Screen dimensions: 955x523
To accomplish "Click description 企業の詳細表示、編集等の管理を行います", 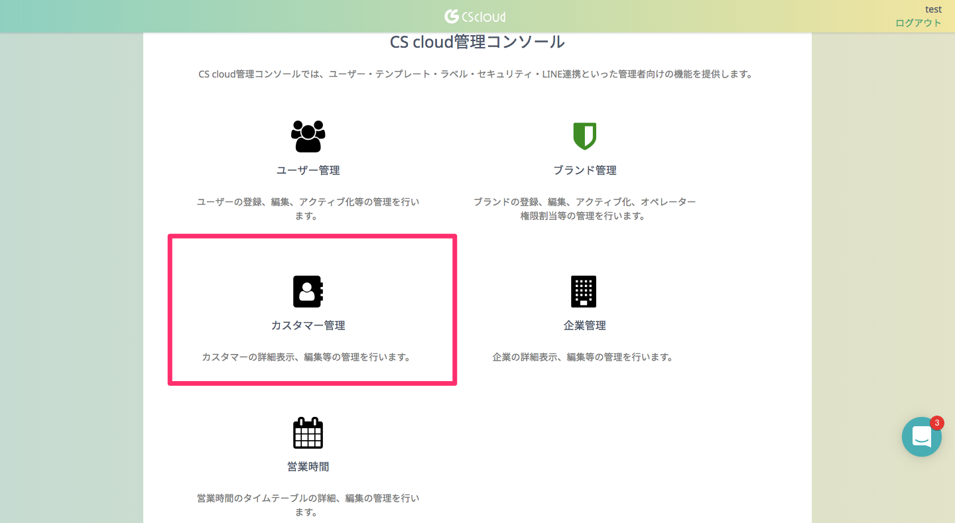I will tap(583, 357).
